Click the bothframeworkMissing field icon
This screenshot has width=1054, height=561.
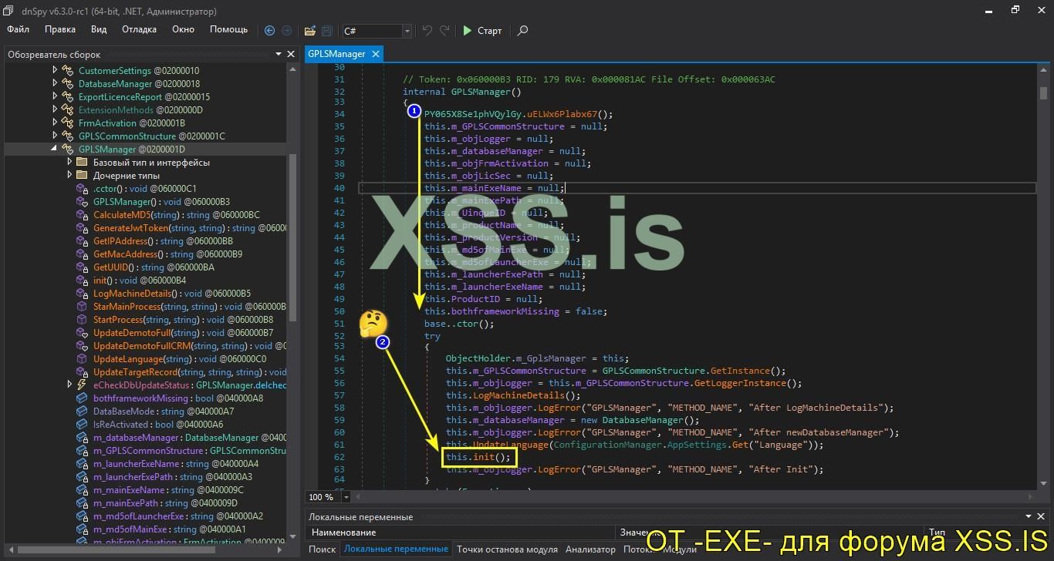[82, 398]
